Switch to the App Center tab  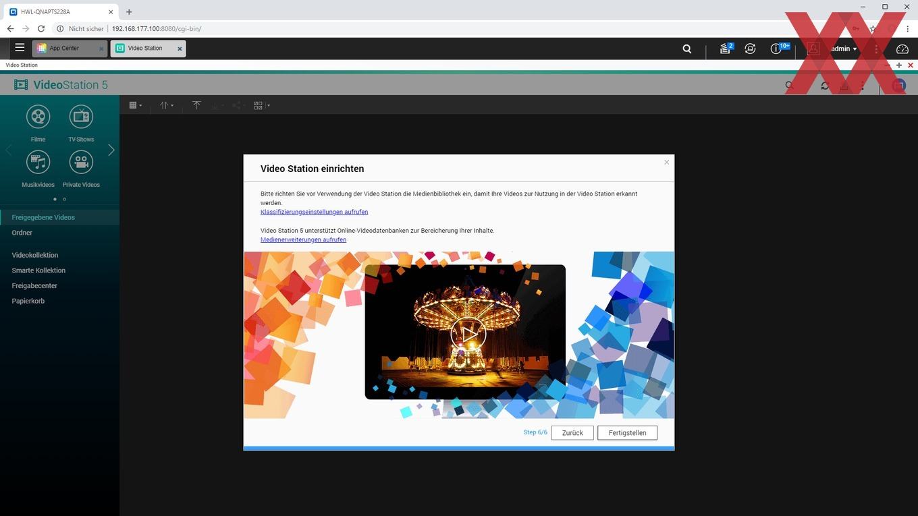(70, 49)
